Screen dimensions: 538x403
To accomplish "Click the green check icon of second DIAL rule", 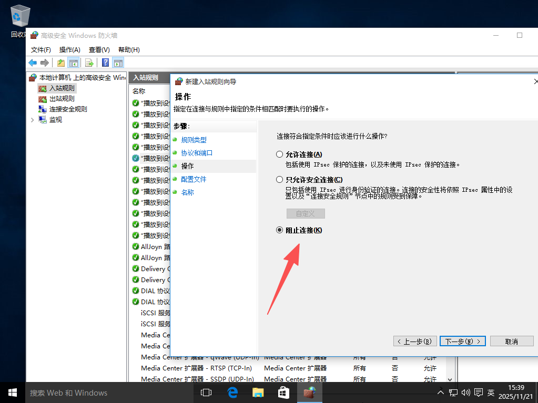I will [136, 302].
